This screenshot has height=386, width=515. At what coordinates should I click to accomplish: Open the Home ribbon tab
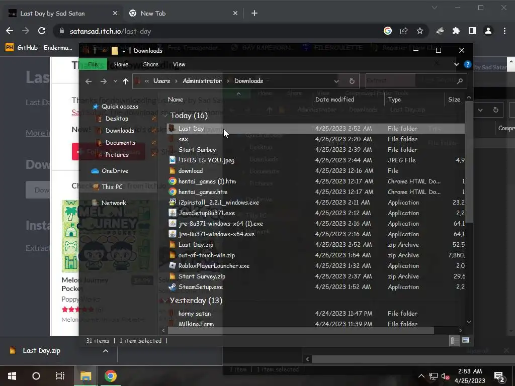pyautogui.click(x=121, y=64)
